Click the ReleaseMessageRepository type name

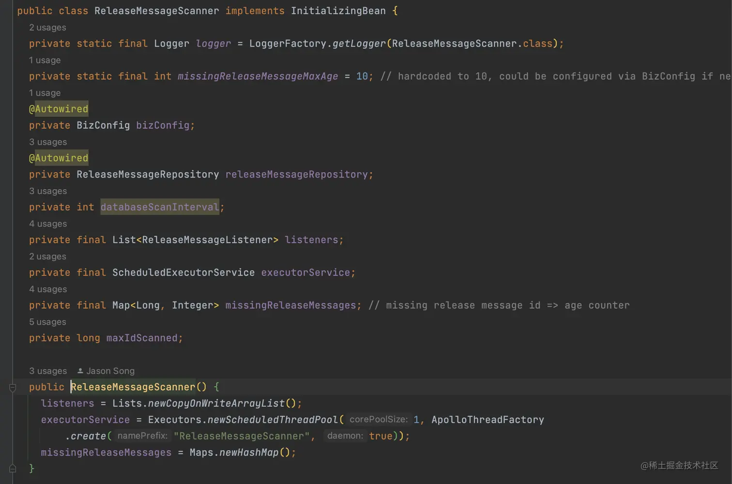tap(148, 175)
